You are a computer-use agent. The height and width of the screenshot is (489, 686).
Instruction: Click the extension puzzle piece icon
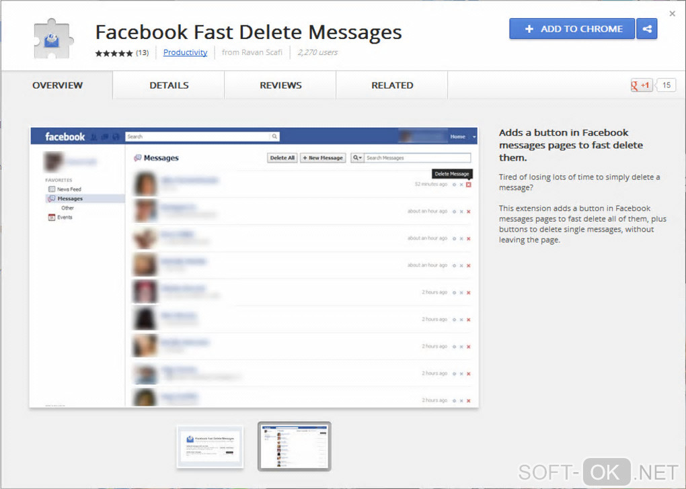53,38
